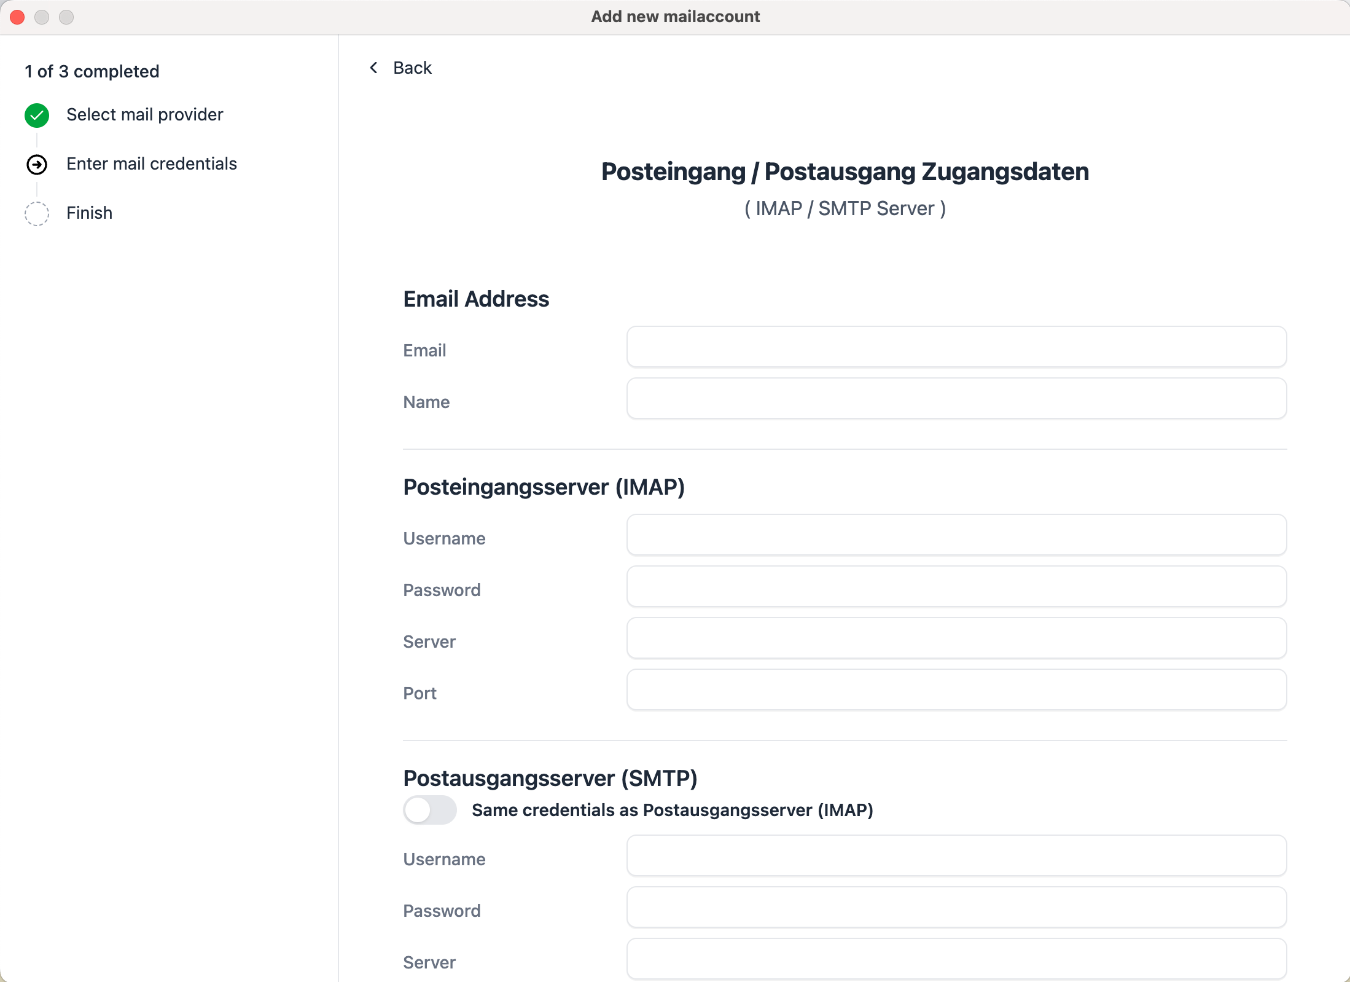This screenshot has width=1350, height=982.
Task: Click the Name input field
Action: pos(956,399)
